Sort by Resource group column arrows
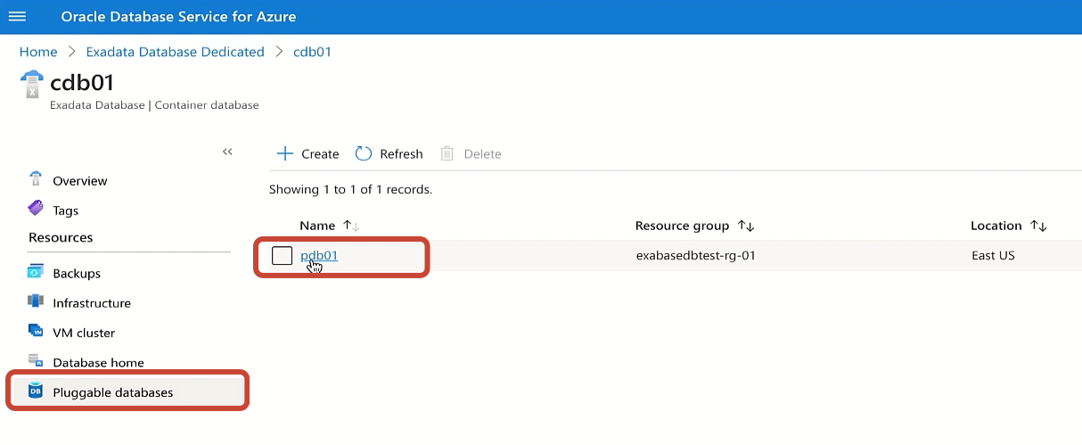The width and height of the screenshot is (1082, 445). (746, 226)
